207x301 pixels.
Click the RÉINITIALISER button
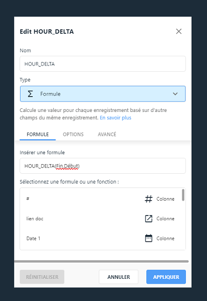point(42,277)
